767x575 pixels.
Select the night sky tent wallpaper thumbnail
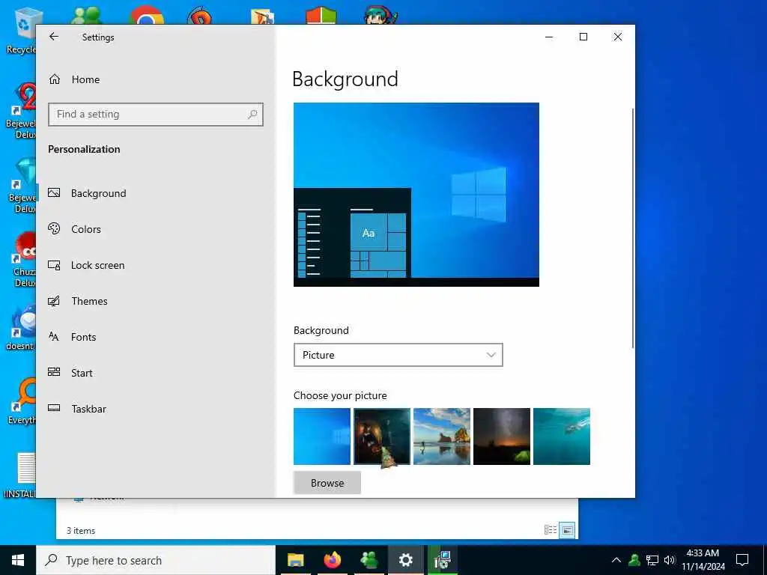(x=501, y=436)
